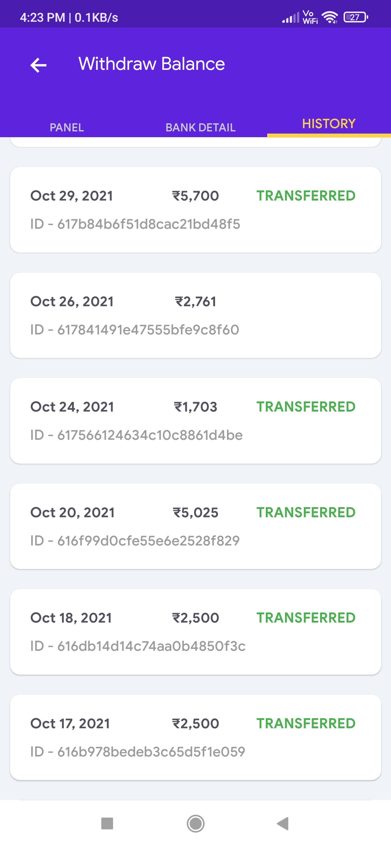Tap the back arrow icon
Image resolution: width=391 pixels, height=847 pixels.
click(x=38, y=65)
